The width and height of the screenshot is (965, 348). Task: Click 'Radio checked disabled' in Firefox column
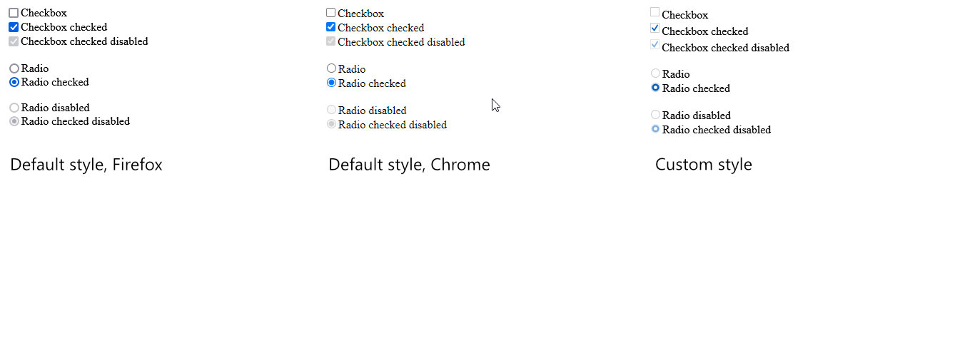coord(14,121)
